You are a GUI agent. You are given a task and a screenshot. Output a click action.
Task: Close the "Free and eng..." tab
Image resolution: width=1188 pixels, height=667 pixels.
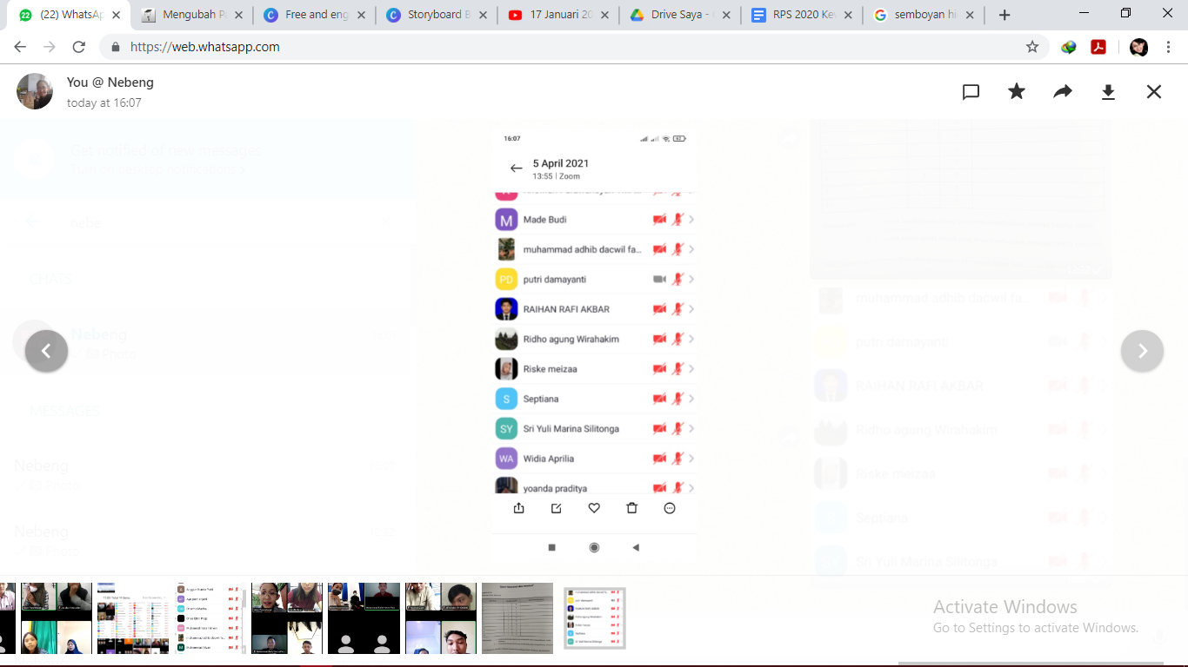tap(361, 15)
